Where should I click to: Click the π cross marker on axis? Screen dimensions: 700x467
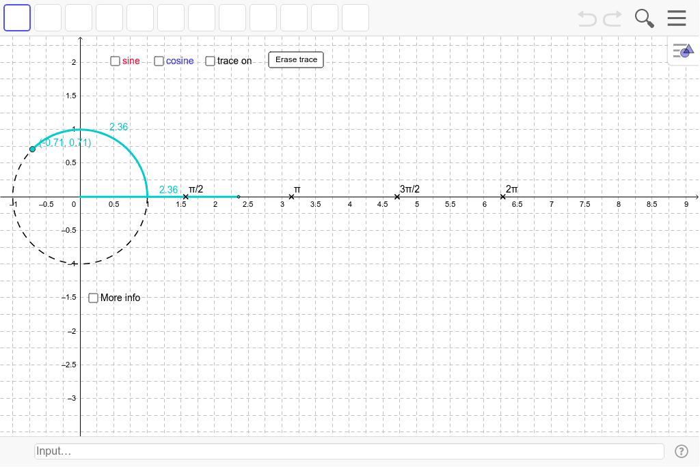coord(291,197)
